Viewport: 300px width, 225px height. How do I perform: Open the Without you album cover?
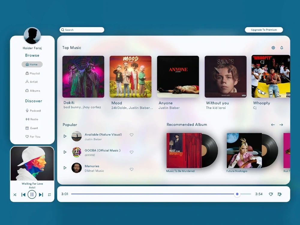coord(226,77)
